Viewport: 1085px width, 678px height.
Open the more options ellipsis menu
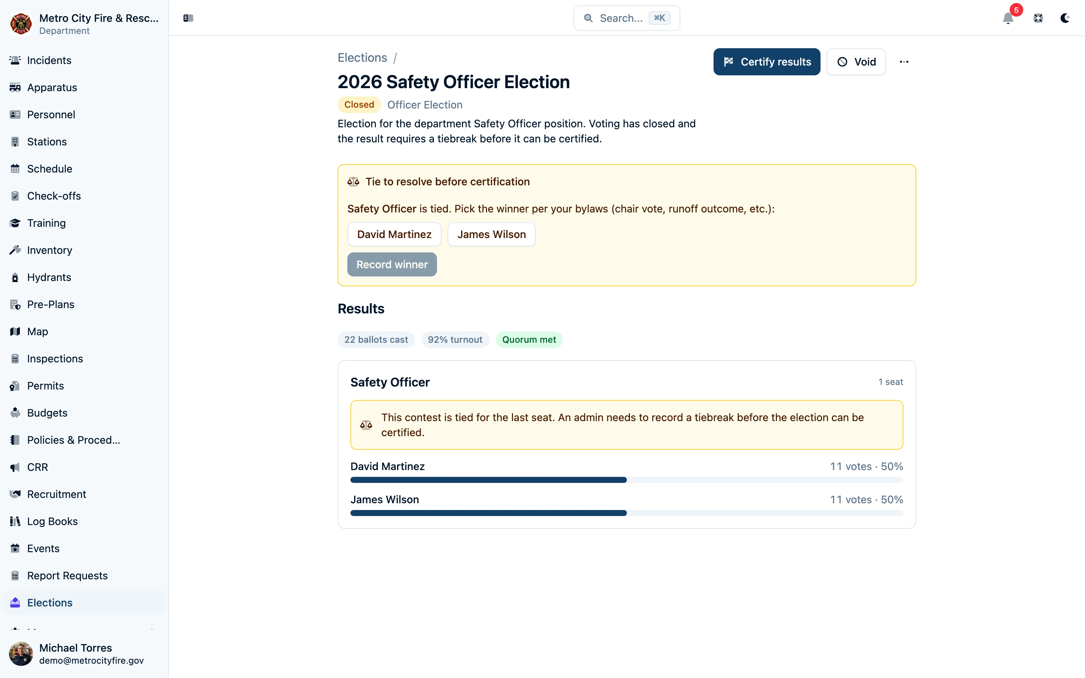point(904,62)
